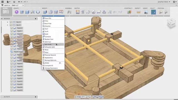This screenshot has width=178, height=100.
Task: Open the POSITION panel label
Action: point(161,8)
